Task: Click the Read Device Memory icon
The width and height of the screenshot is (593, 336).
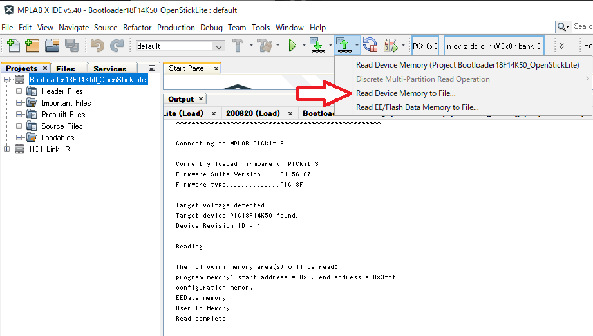Action: point(343,45)
